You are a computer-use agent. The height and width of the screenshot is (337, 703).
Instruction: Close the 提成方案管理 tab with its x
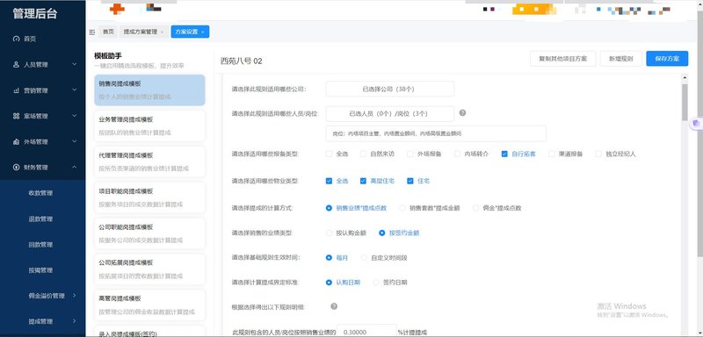(x=162, y=32)
